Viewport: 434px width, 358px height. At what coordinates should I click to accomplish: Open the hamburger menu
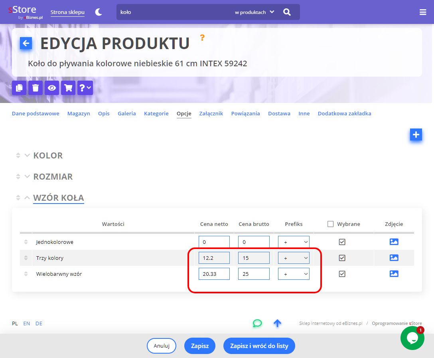click(423, 12)
